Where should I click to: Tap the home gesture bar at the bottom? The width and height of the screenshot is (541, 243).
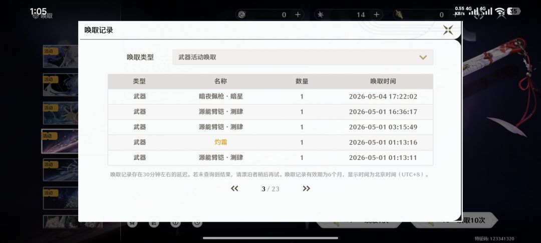click(x=270, y=238)
